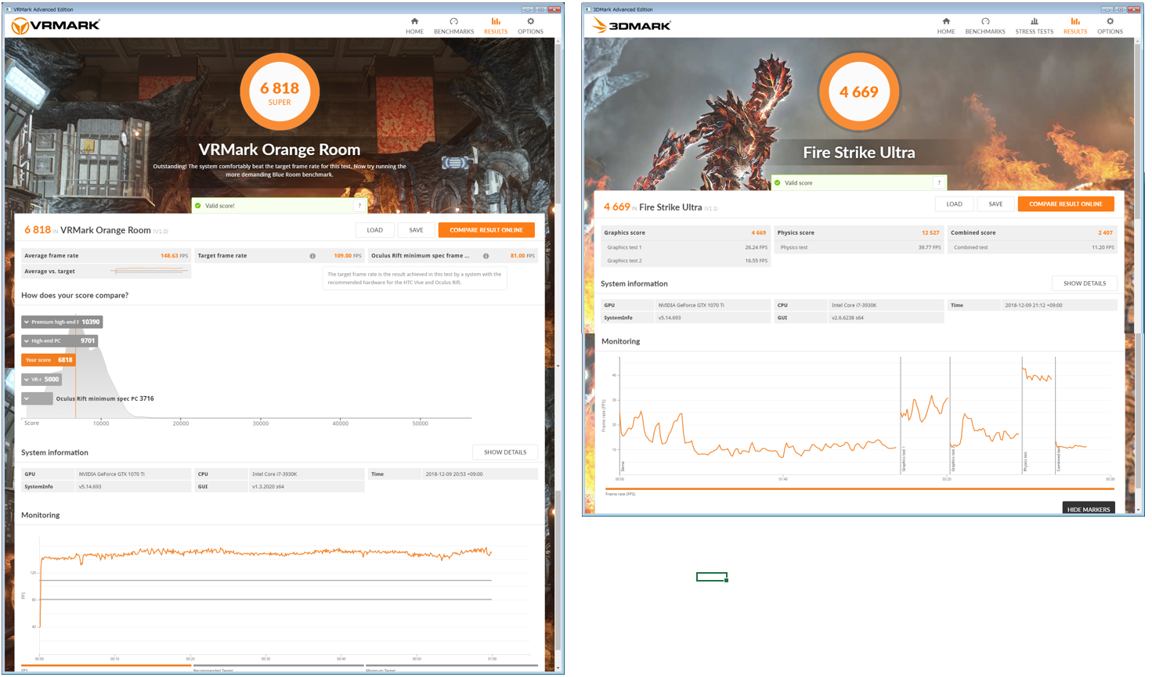Open the OPTIONS tab label in 3DMark
The image size is (1152, 677).
[x=1110, y=32]
